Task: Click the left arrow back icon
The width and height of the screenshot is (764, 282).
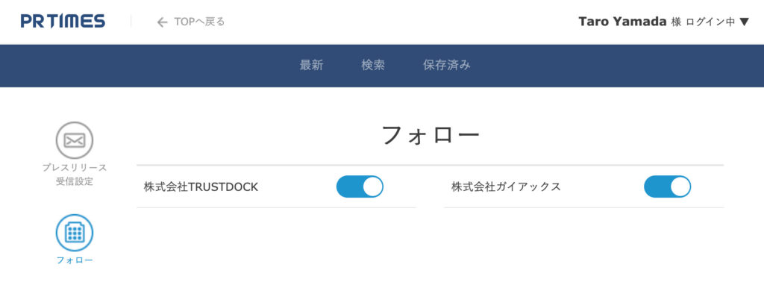Action: coord(162,22)
